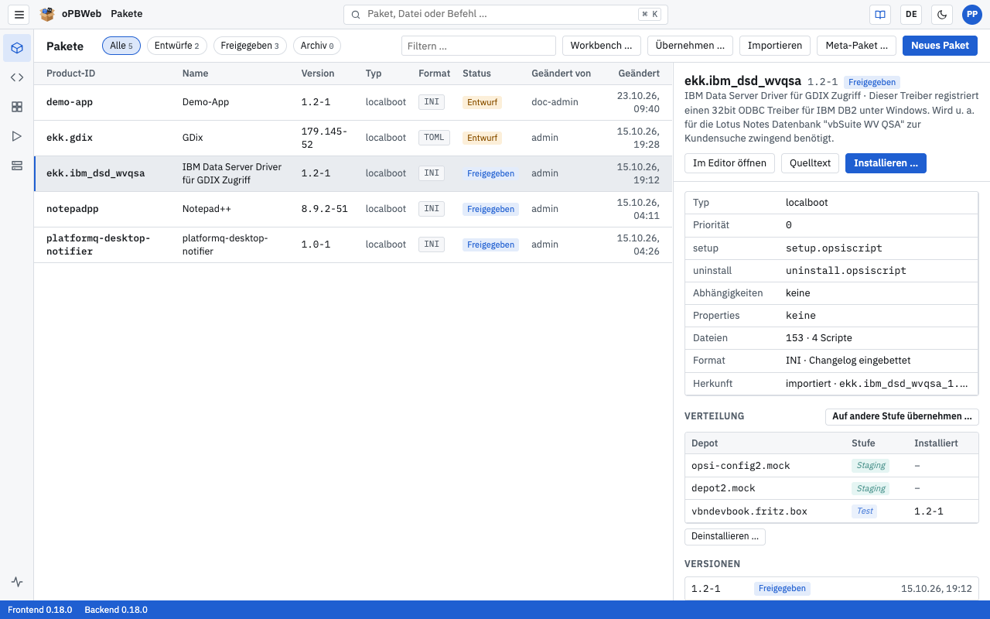The height and width of the screenshot is (619, 990).
Task: Create a Neues Paket
Action: click(x=940, y=46)
